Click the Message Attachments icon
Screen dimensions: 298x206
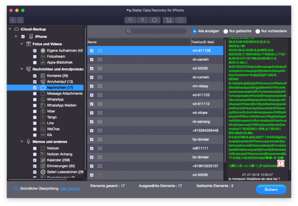[43, 93]
